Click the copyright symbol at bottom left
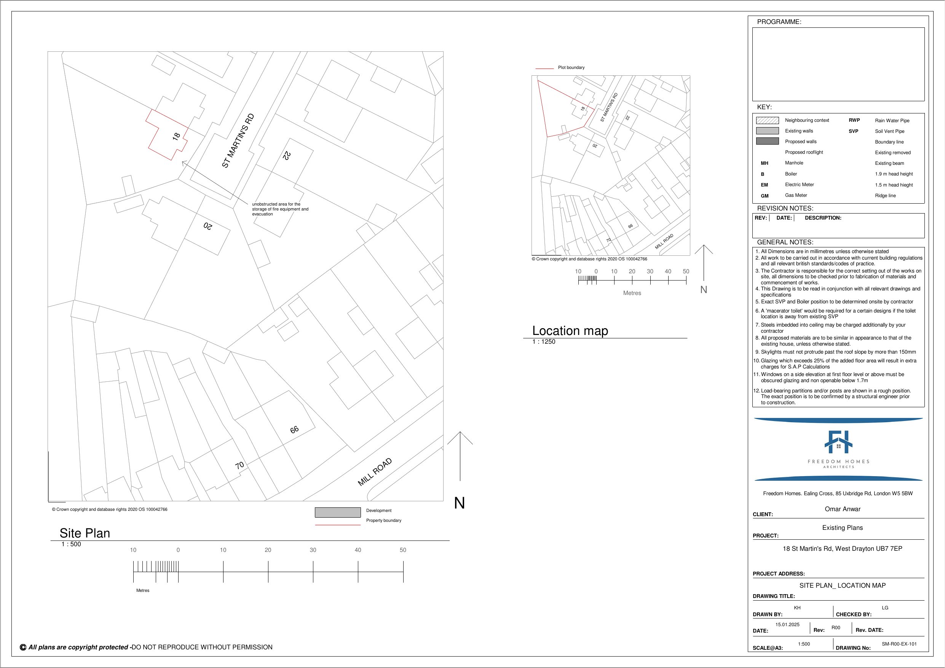 tap(23, 647)
